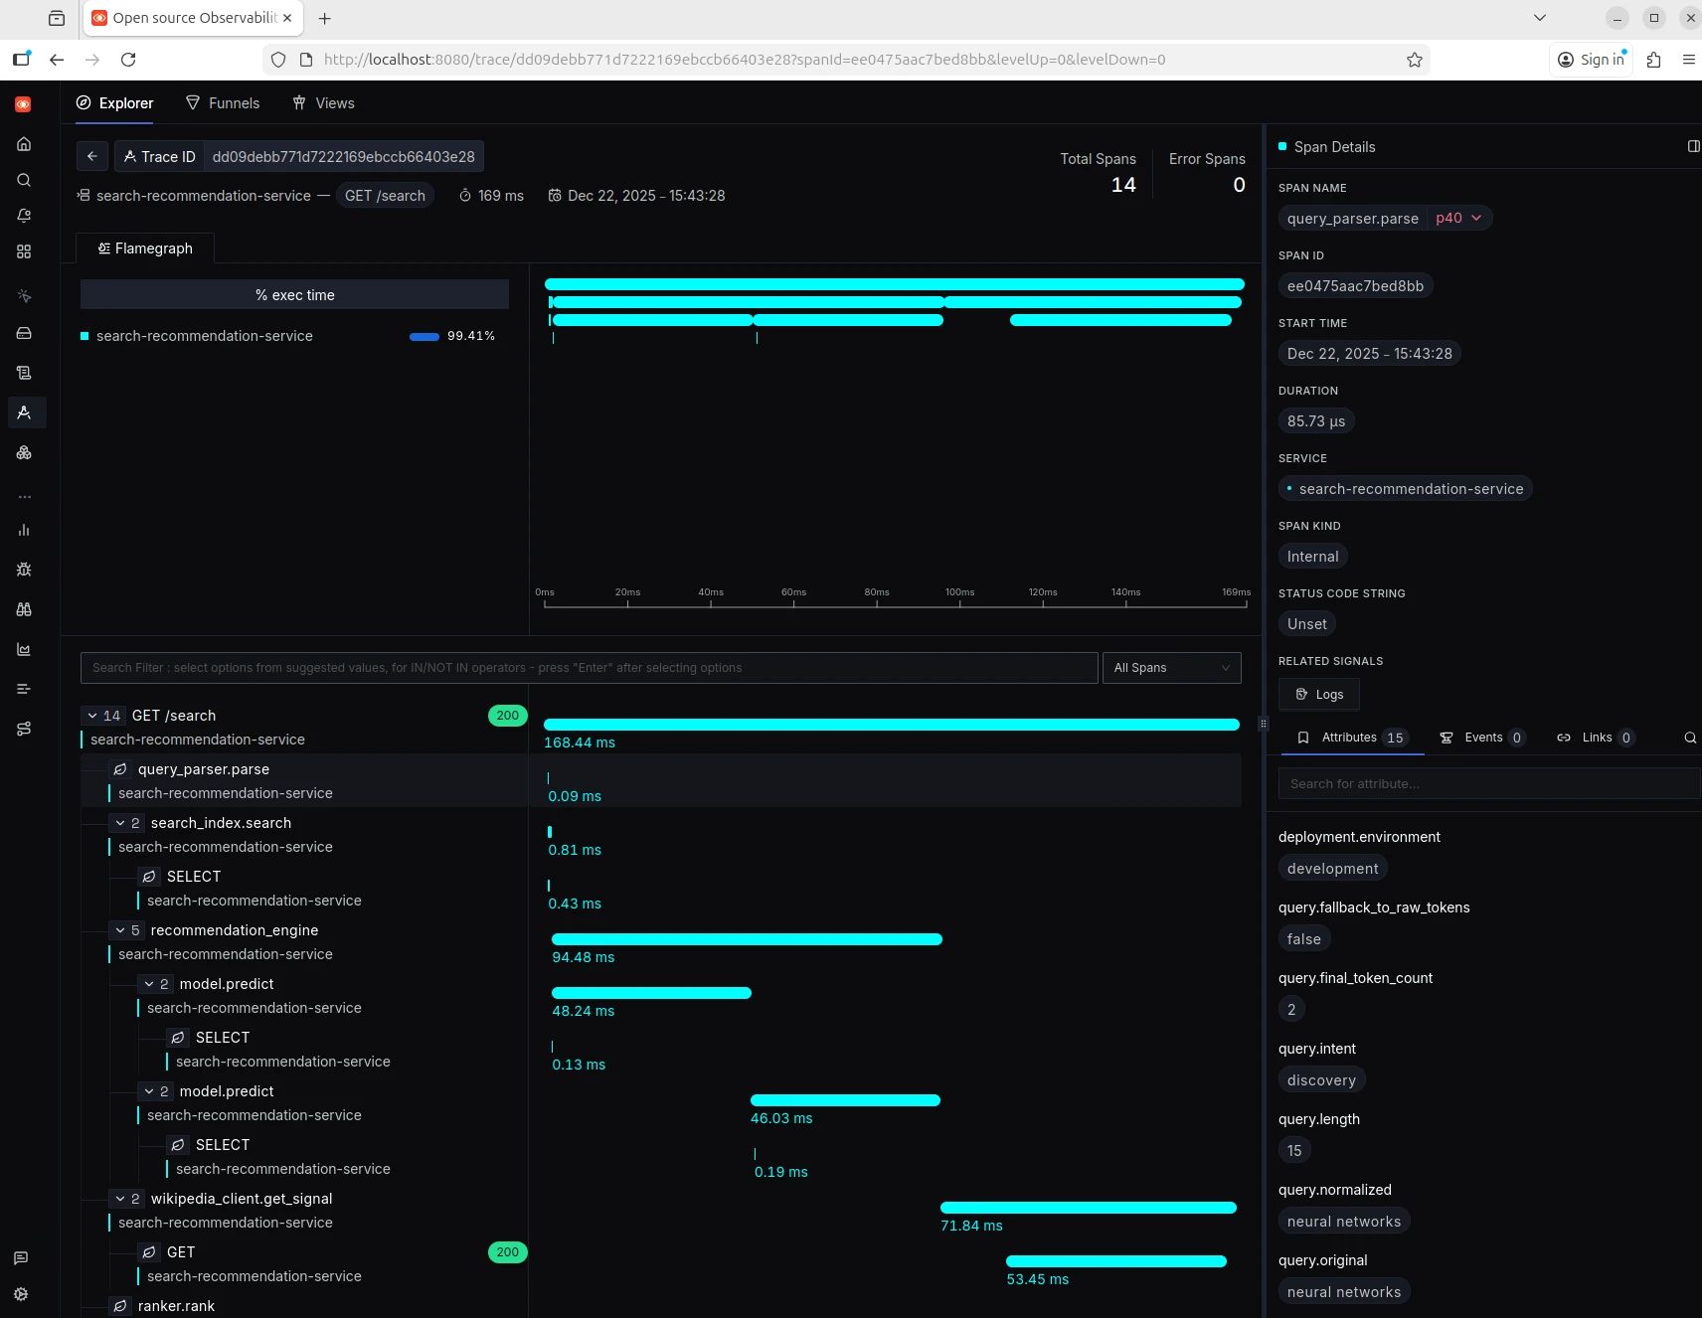Open Home icon in left sidebar

click(24, 144)
